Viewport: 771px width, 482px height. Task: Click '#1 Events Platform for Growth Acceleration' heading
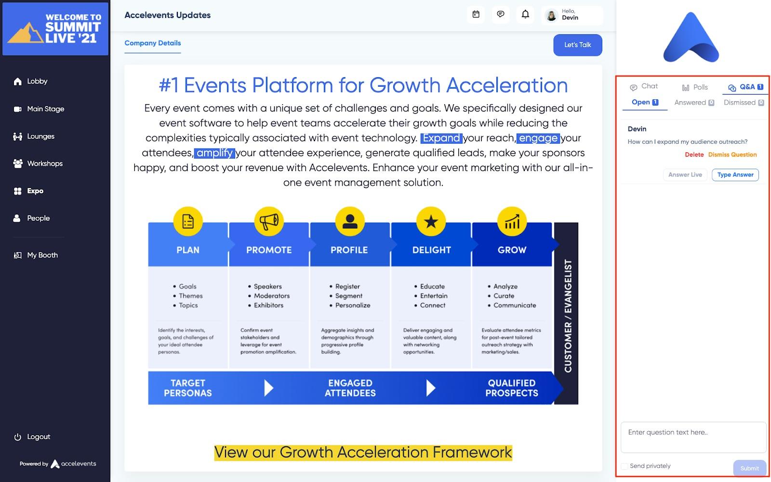coord(363,86)
